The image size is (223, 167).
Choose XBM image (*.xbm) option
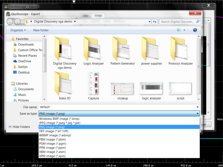point(119,152)
